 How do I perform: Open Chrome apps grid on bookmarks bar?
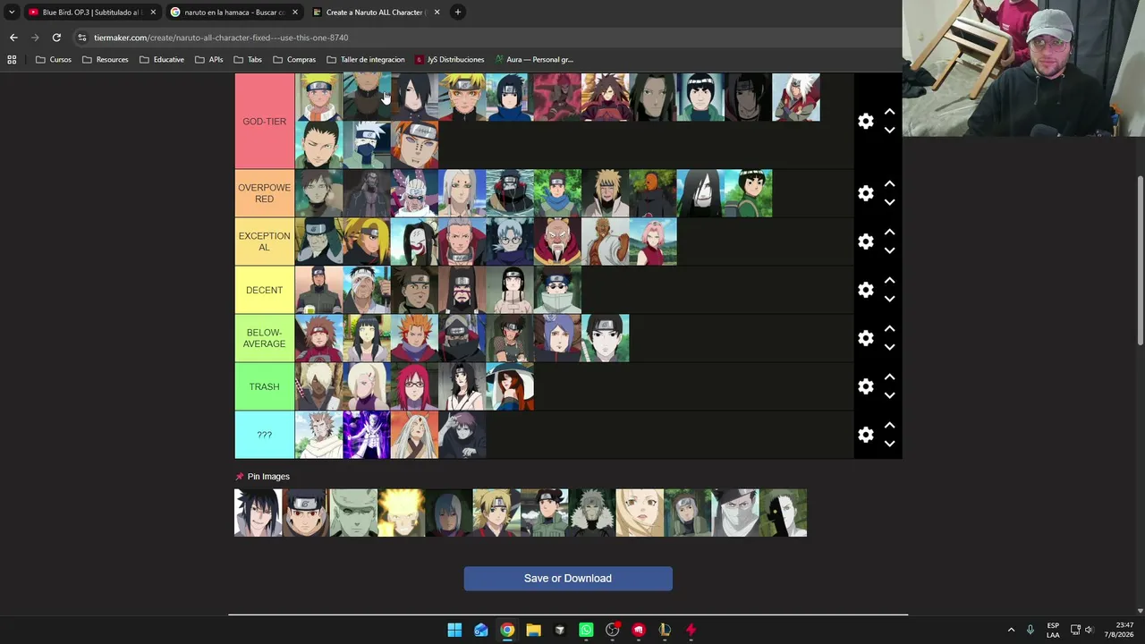(12, 60)
